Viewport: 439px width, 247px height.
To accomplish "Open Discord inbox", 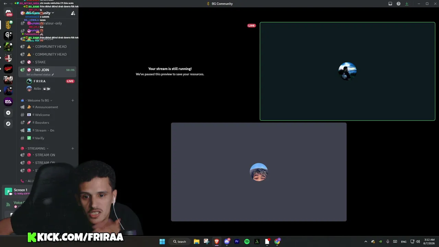I will click(x=390, y=4).
